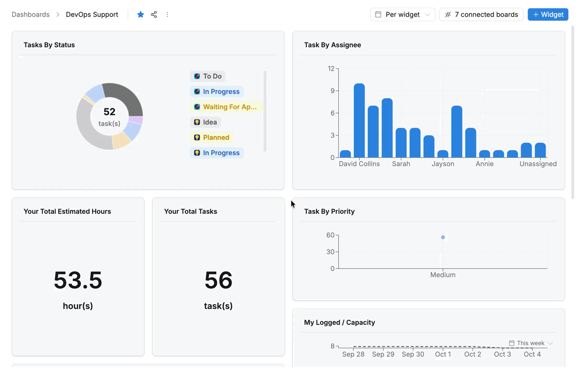Add a new Widget

click(548, 15)
